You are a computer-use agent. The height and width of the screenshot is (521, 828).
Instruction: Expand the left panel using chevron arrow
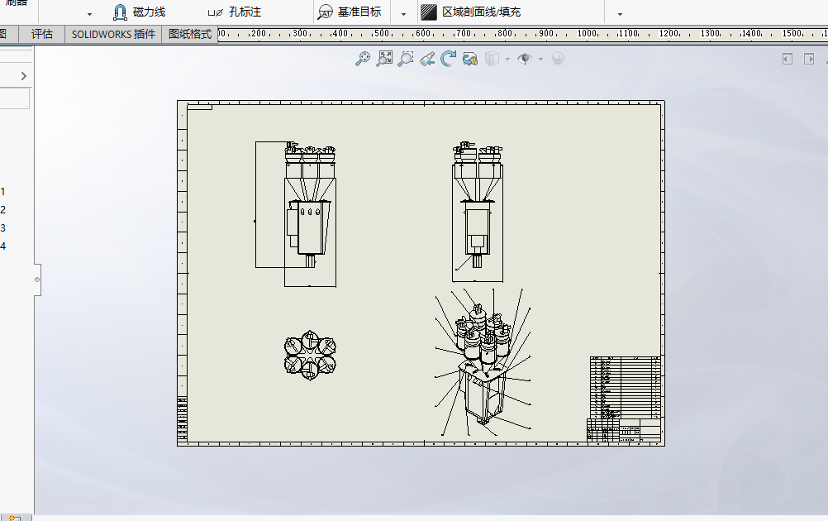pos(23,76)
